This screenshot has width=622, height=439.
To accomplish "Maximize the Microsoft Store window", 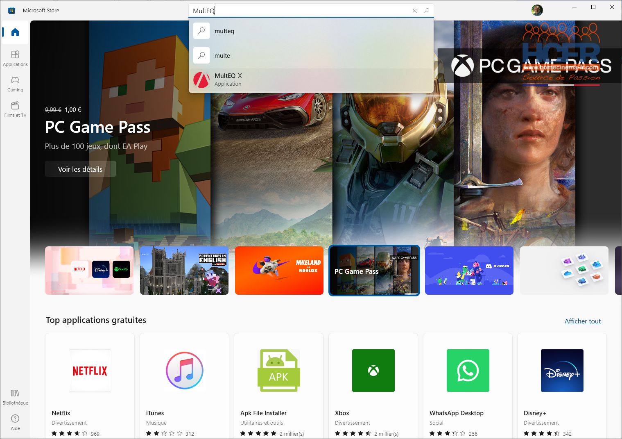I will click(x=593, y=7).
